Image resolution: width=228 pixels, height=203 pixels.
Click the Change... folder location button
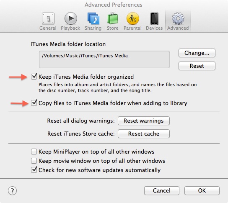click(197, 53)
